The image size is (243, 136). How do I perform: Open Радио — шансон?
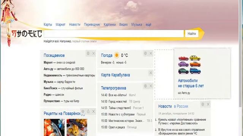tap(54, 94)
